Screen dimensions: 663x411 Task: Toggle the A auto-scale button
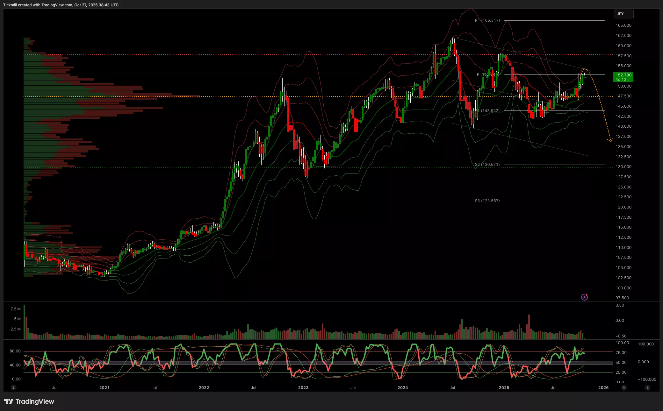[x=624, y=387]
